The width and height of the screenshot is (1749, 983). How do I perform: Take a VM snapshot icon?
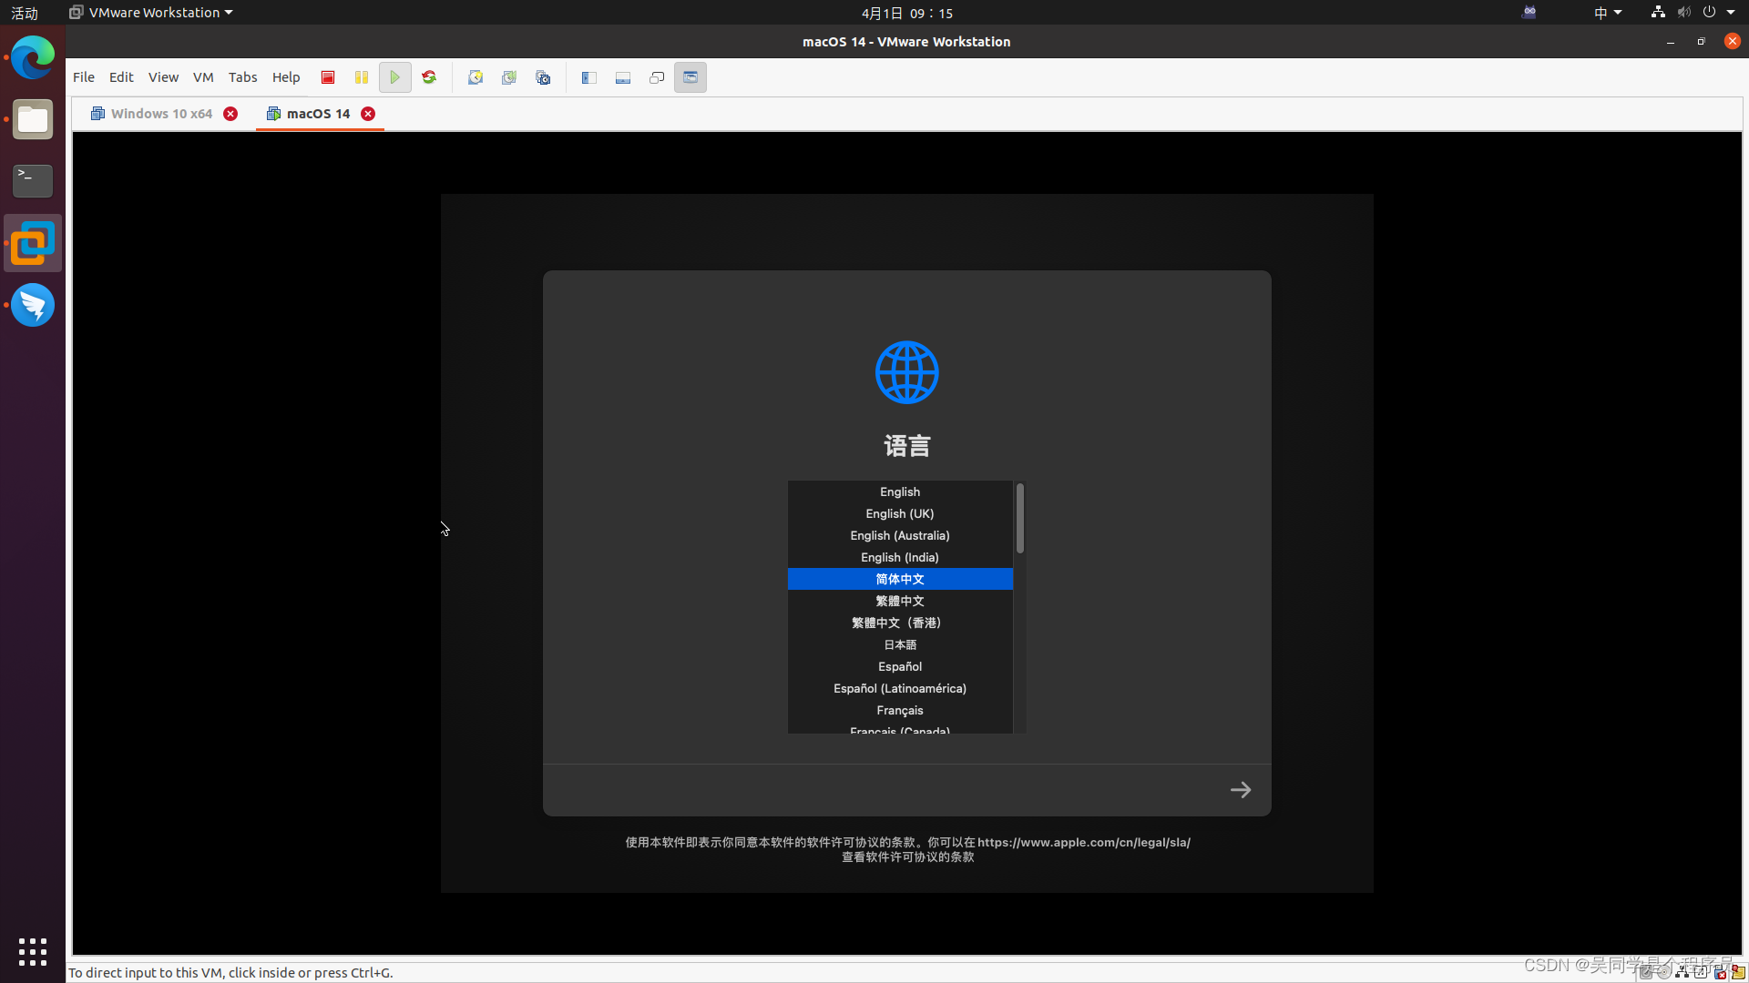coord(476,77)
